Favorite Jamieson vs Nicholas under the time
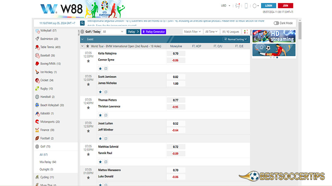 coord(88,85)
